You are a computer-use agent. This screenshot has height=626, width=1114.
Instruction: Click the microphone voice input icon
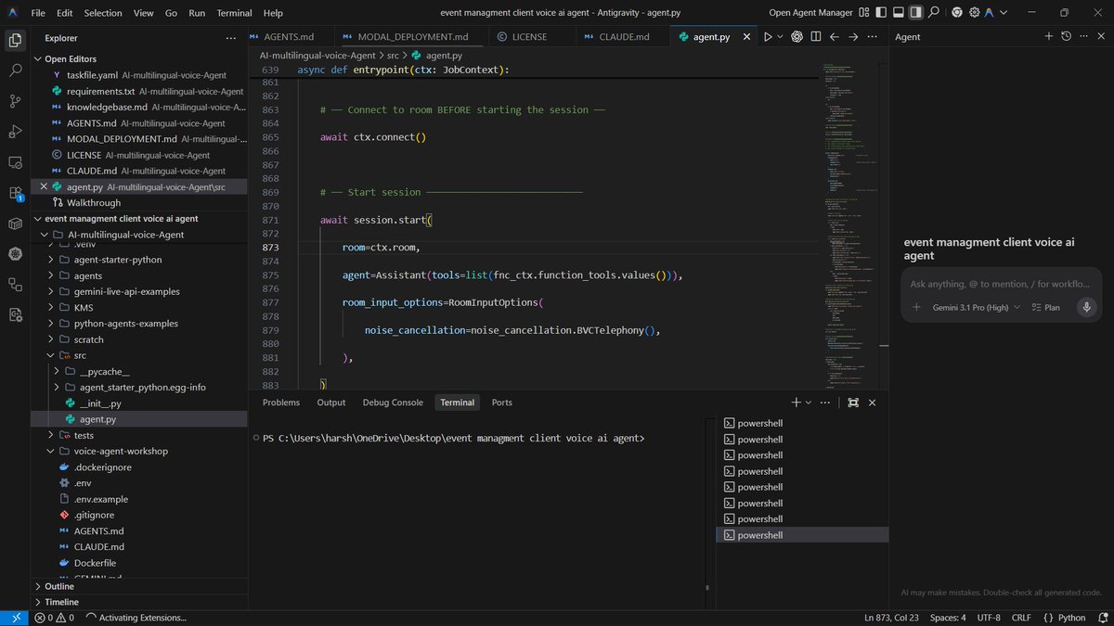[x=1086, y=307]
